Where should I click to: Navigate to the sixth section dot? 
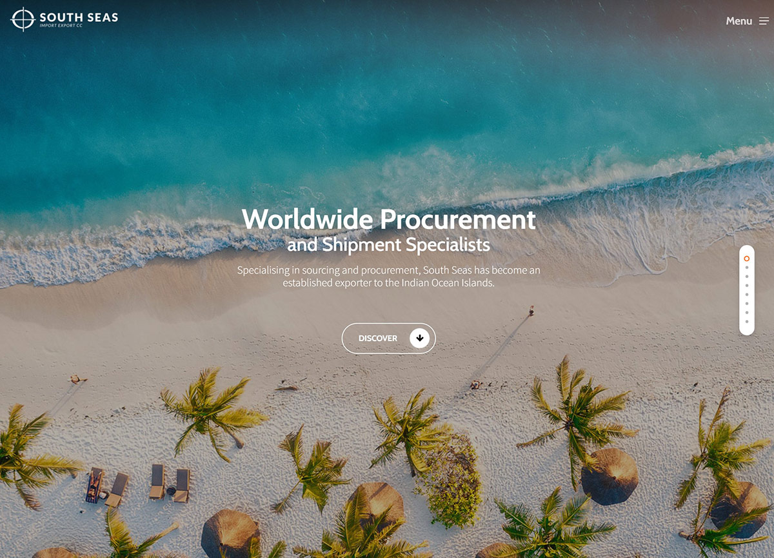(746, 303)
